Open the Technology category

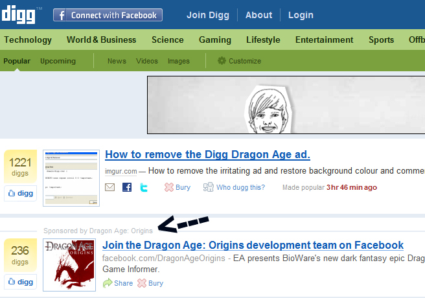coord(28,40)
